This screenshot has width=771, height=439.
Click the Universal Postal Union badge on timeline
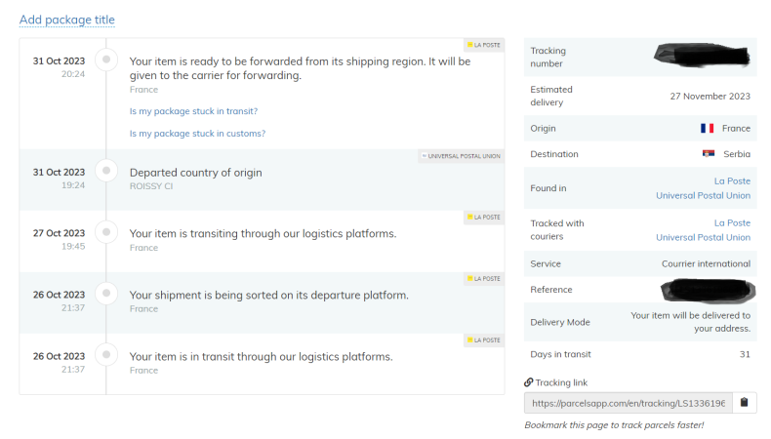pos(462,156)
